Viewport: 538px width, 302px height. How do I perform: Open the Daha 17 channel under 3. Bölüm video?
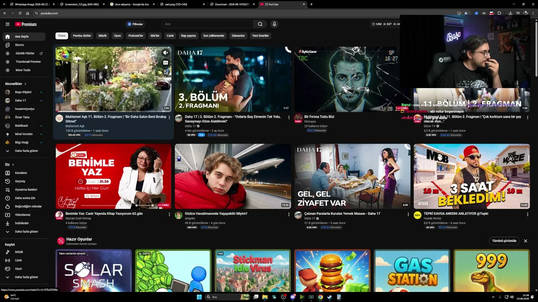click(x=190, y=126)
